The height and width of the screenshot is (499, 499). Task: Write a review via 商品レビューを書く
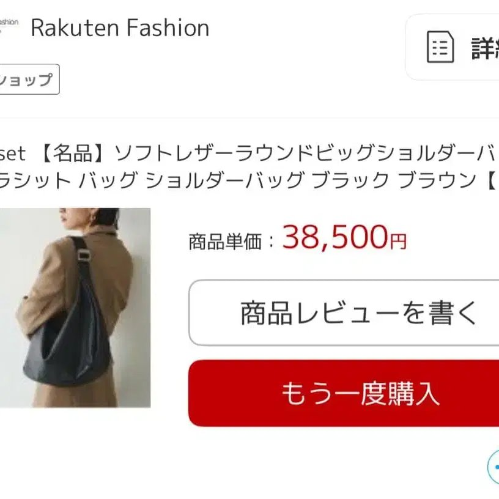344,313
